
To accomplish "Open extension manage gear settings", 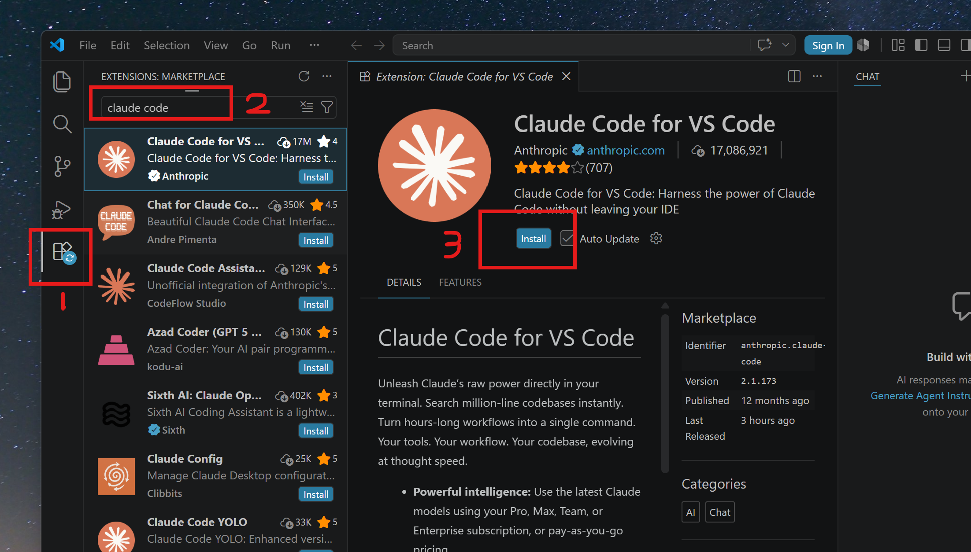I will pos(656,239).
